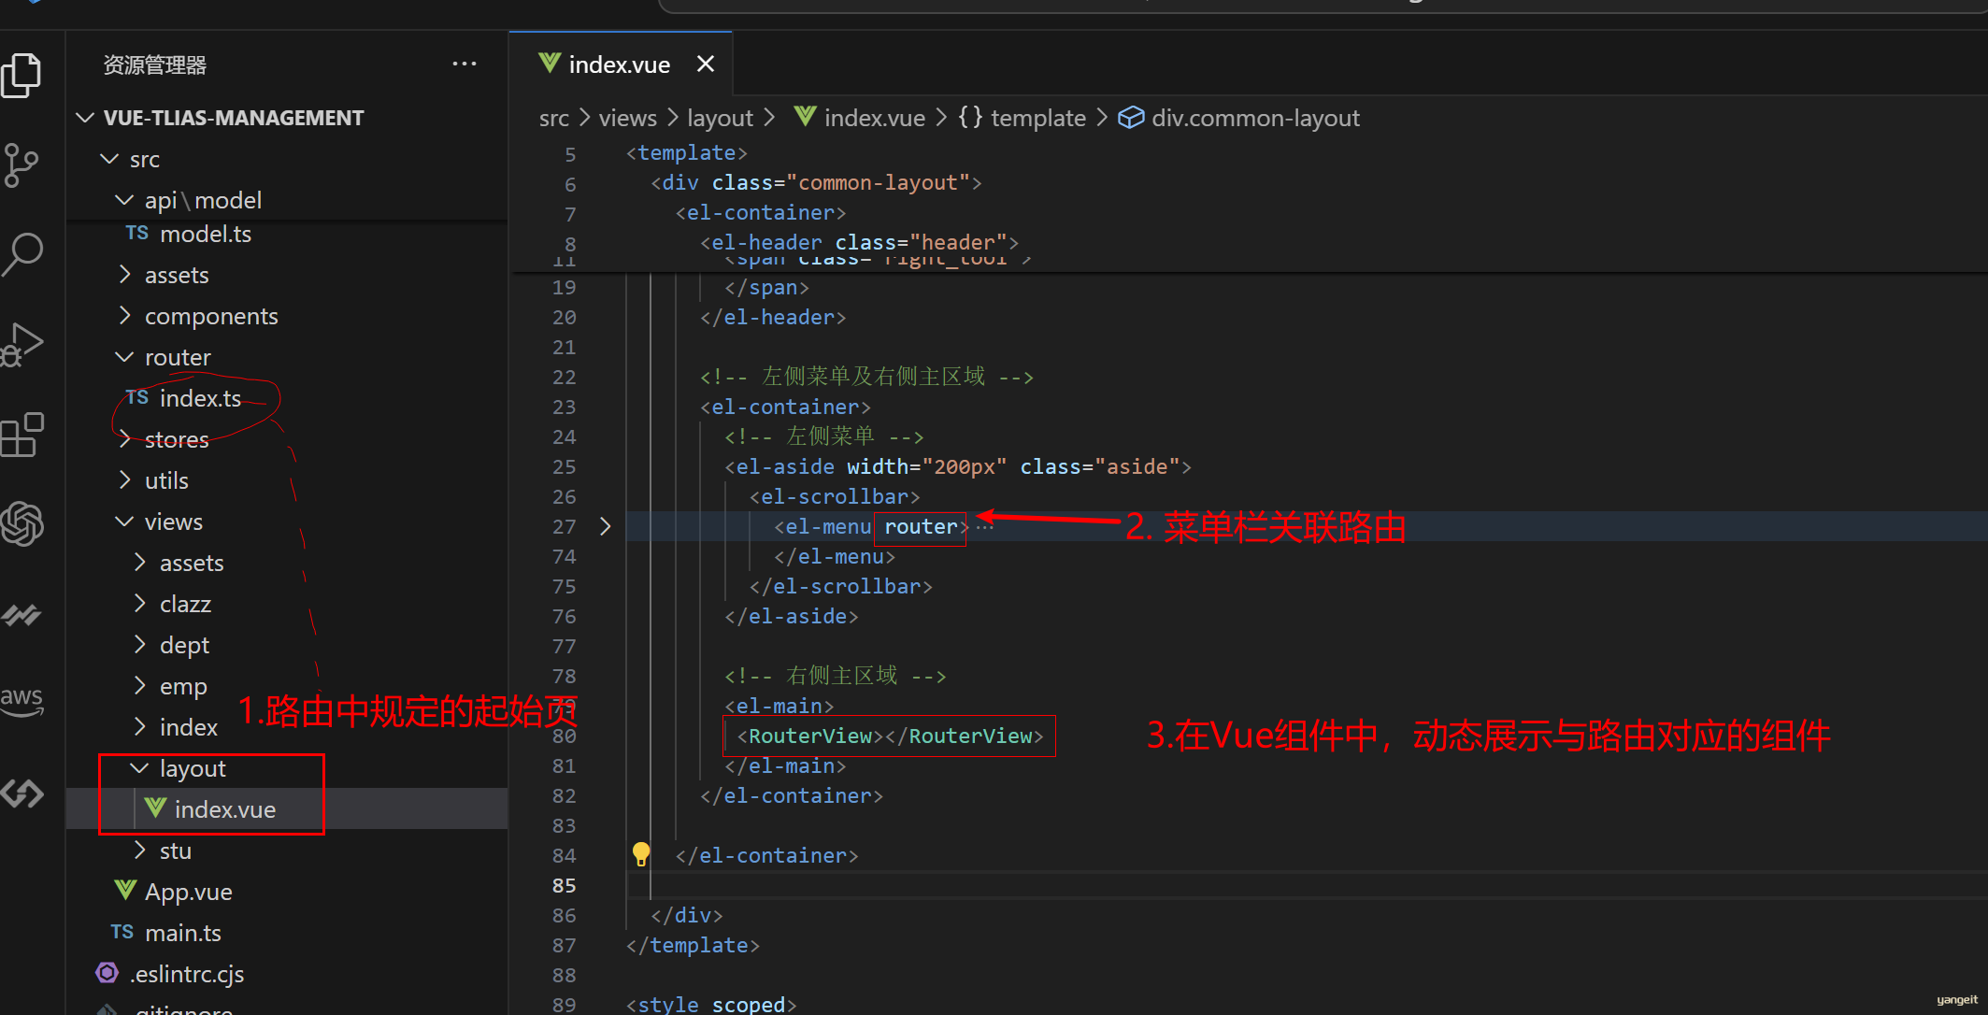Expand the clazz folder
The image size is (1988, 1015).
pos(139,603)
